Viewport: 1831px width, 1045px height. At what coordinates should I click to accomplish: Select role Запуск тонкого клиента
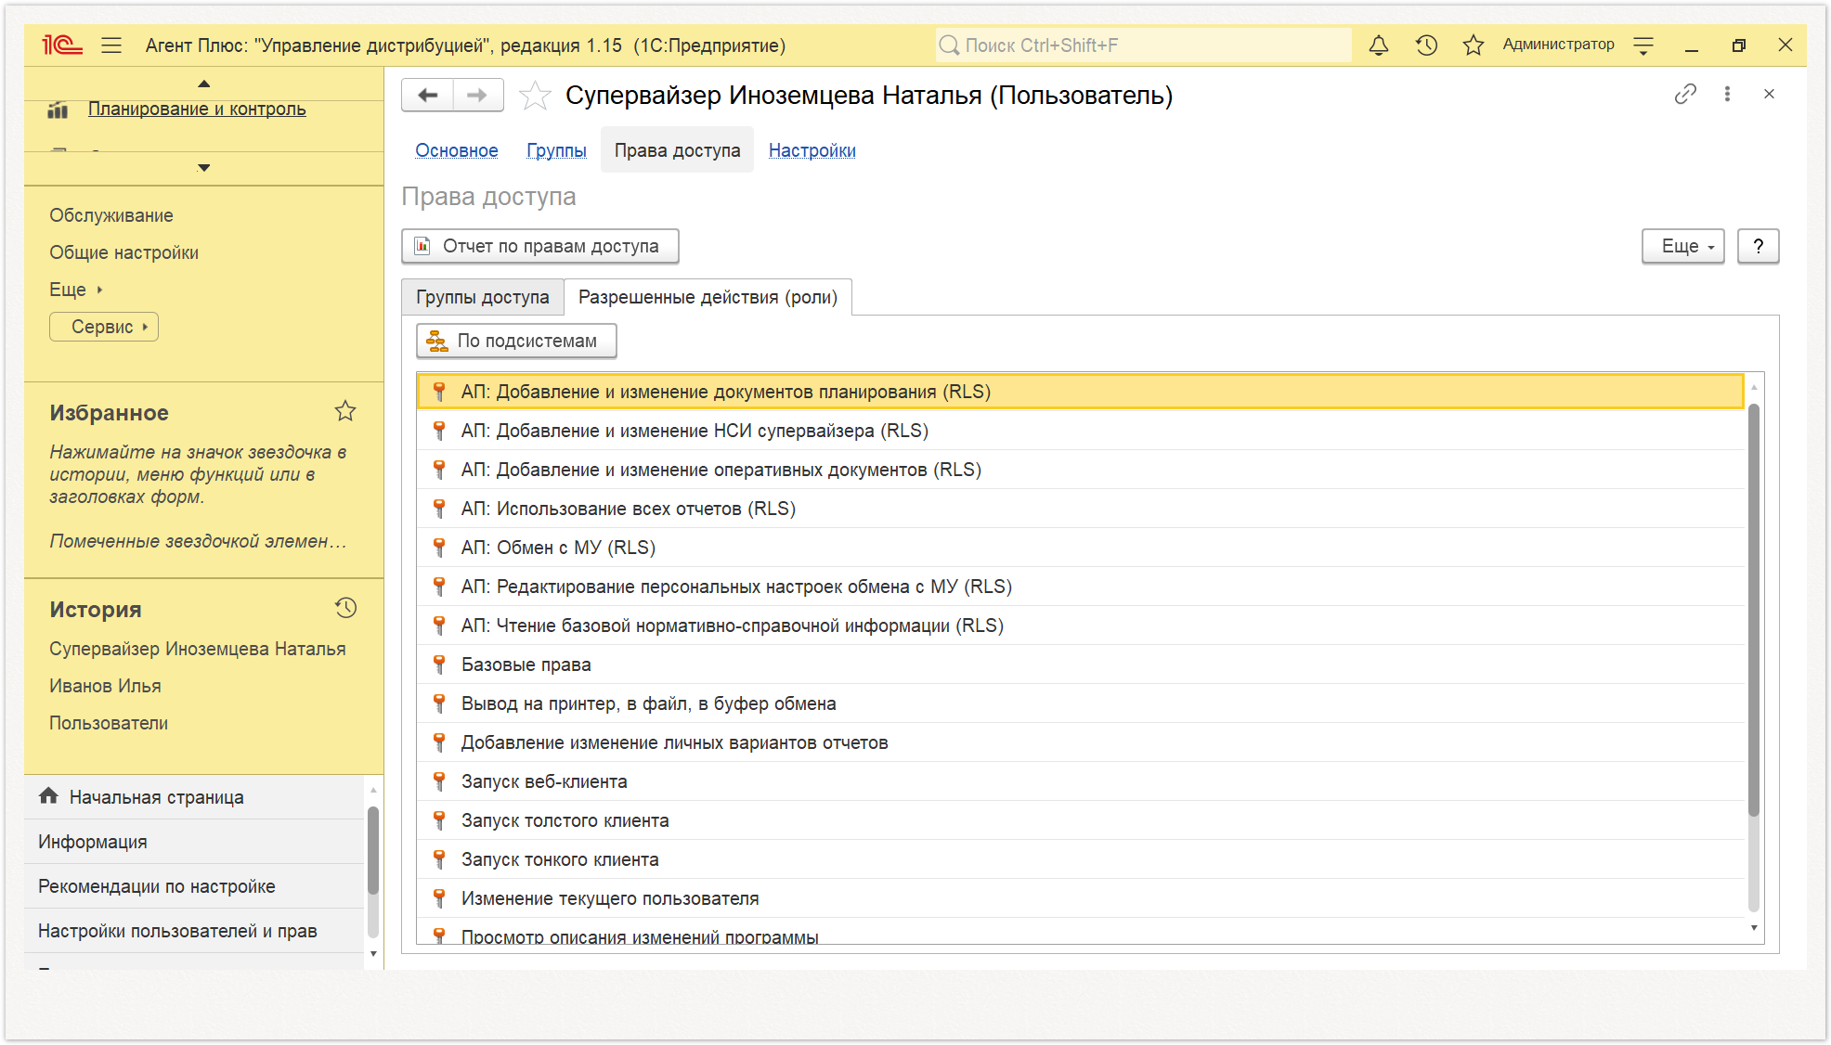(x=1081, y=859)
